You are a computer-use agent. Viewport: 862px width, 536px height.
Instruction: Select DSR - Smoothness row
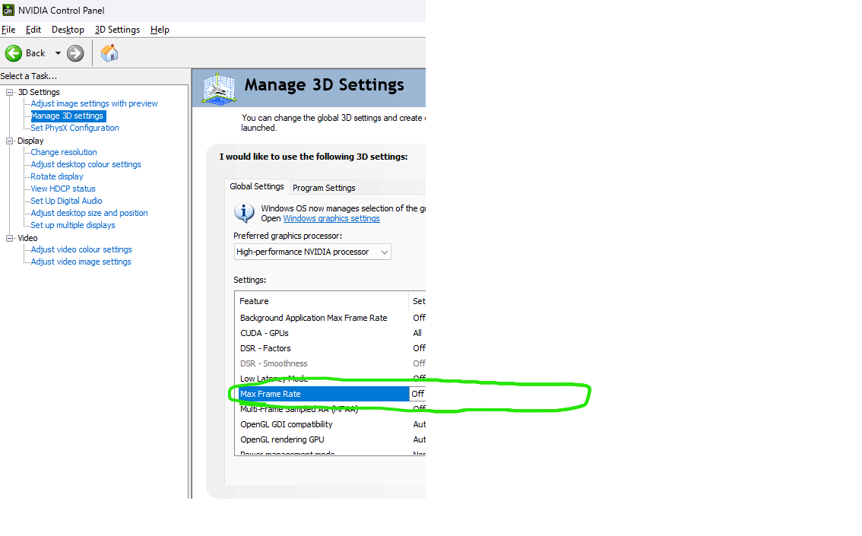coord(331,363)
